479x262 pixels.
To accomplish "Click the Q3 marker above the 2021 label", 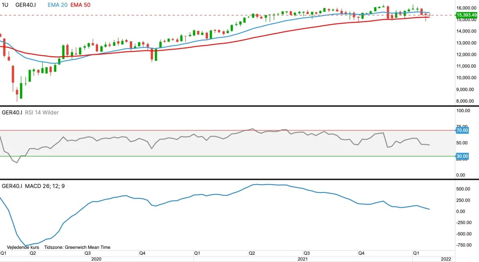I will click(307, 253).
